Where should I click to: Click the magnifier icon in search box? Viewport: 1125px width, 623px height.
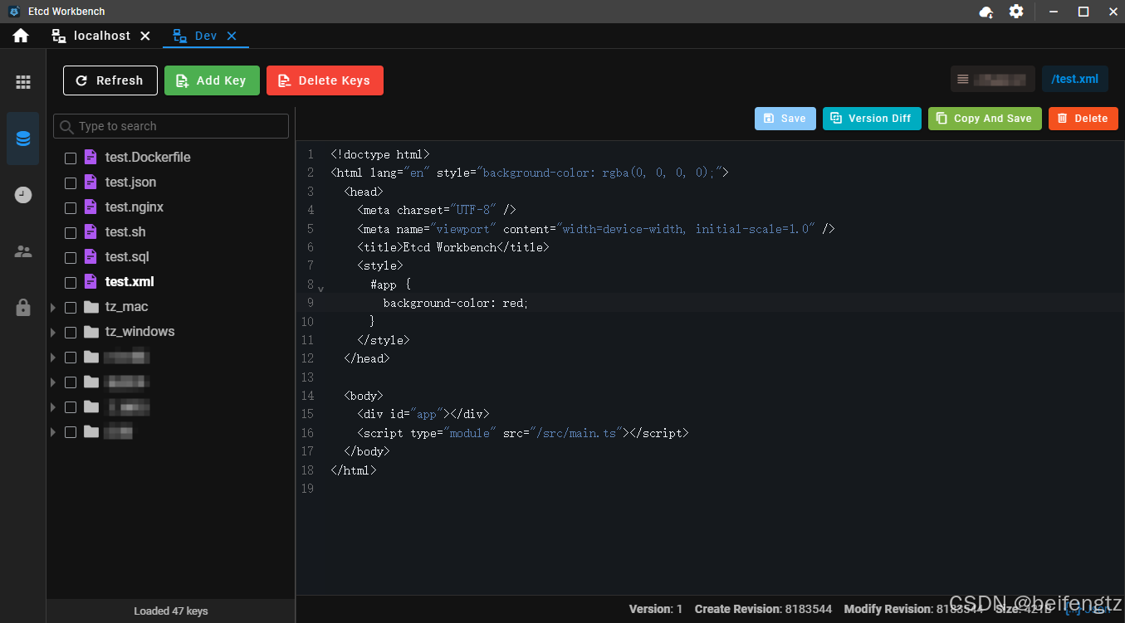pyautogui.click(x=67, y=127)
